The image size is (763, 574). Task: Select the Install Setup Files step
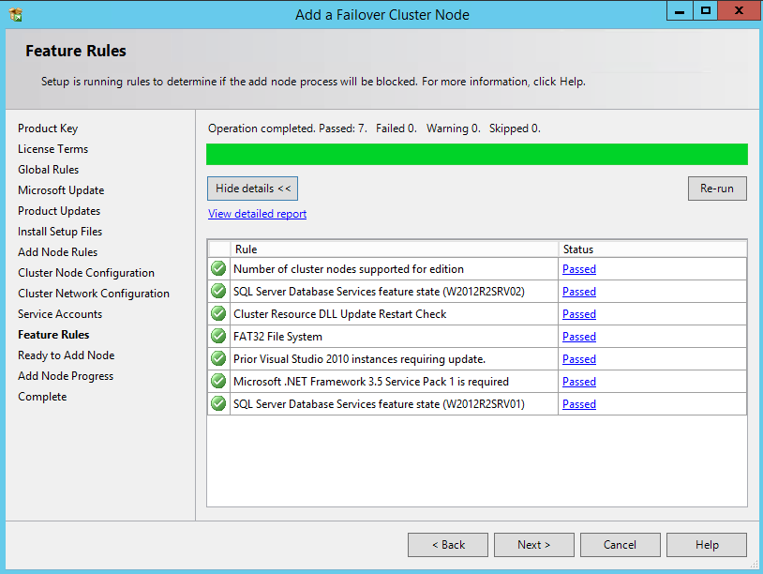(60, 232)
